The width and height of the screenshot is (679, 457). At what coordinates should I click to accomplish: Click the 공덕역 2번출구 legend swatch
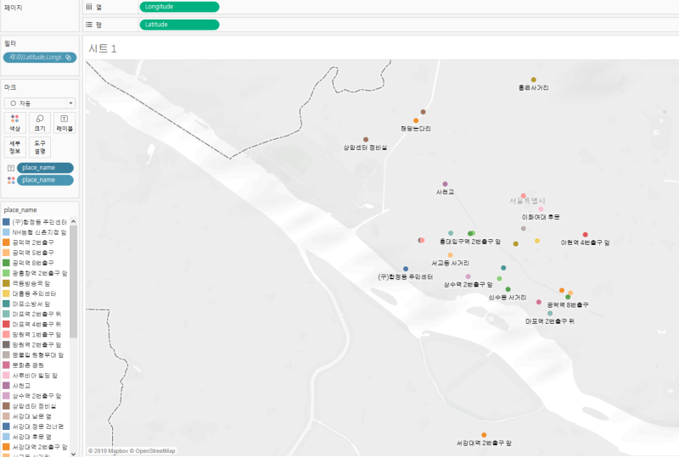pyautogui.click(x=6, y=242)
